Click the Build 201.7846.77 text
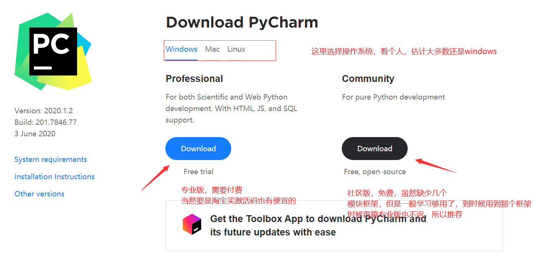Screen dimensions: 542x268 pos(46,122)
